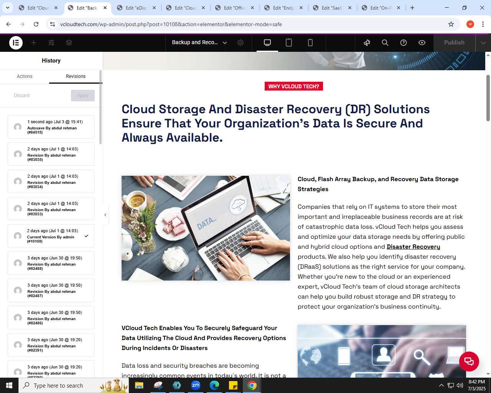Switch to desktop preview mode
Image resolution: width=491 pixels, height=393 pixels.
click(x=267, y=43)
